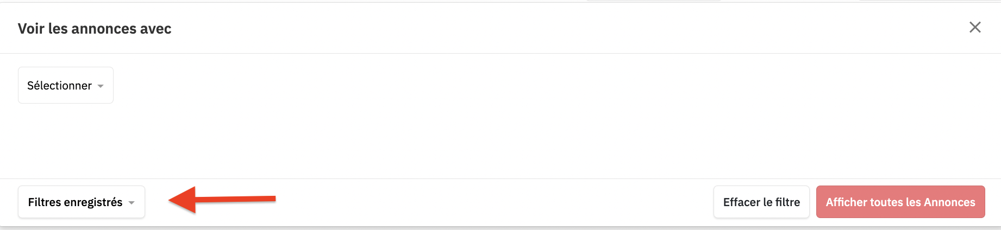Expand the Filtres enregistrés menu
Screen dimensions: 1001x230
pos(82,202)
